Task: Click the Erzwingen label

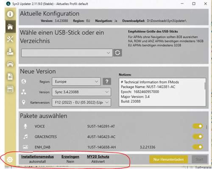Action: click(x=70, y=157)
